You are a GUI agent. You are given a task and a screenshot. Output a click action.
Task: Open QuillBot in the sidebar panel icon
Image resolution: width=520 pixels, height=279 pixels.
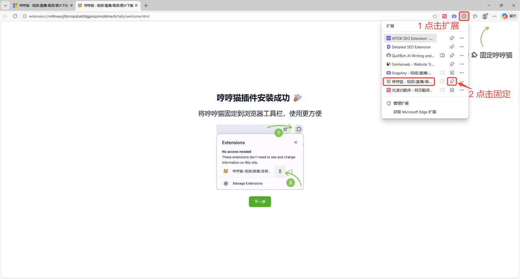pos(442,56)
